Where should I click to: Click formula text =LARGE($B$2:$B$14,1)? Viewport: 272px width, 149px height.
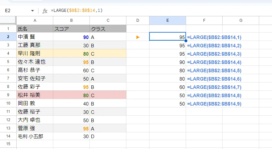(x=214, y=37)
